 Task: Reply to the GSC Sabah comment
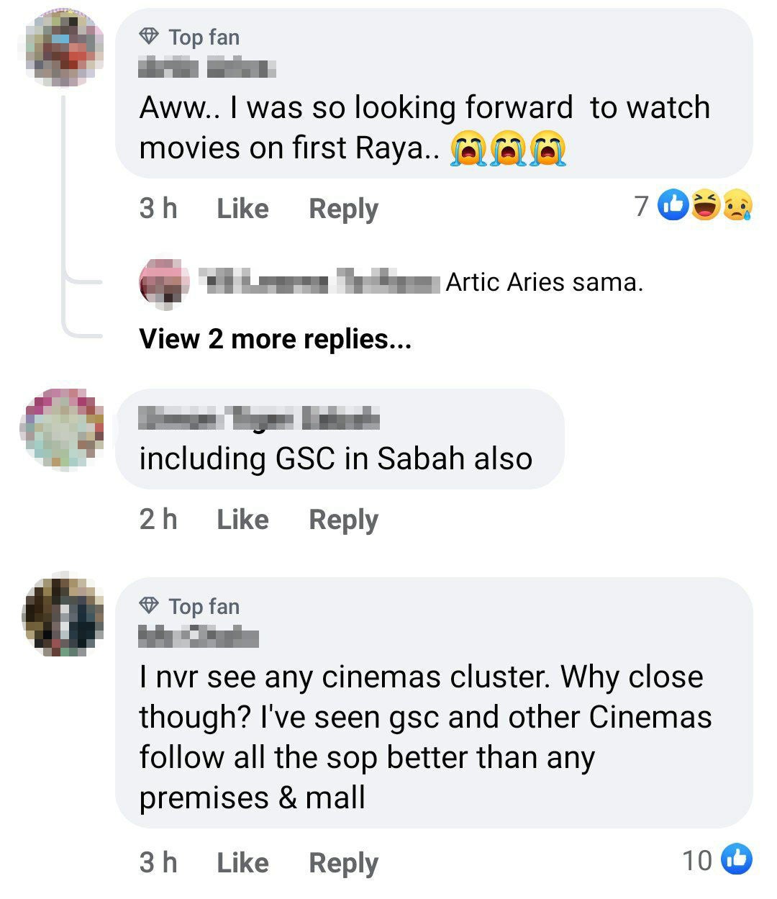343,518
